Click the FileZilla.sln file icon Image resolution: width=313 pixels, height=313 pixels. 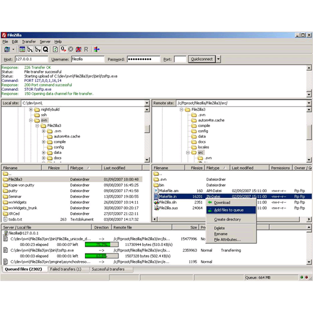[156, 202]
